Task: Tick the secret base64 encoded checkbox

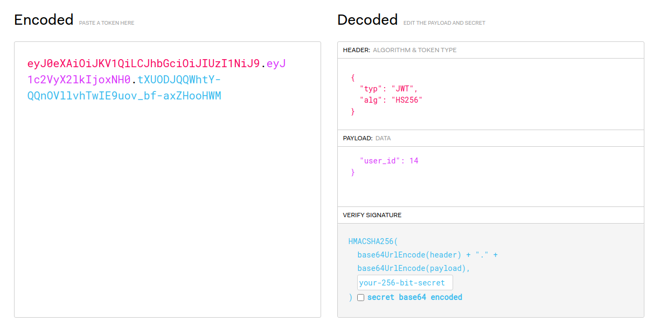Action: [360, 297]
